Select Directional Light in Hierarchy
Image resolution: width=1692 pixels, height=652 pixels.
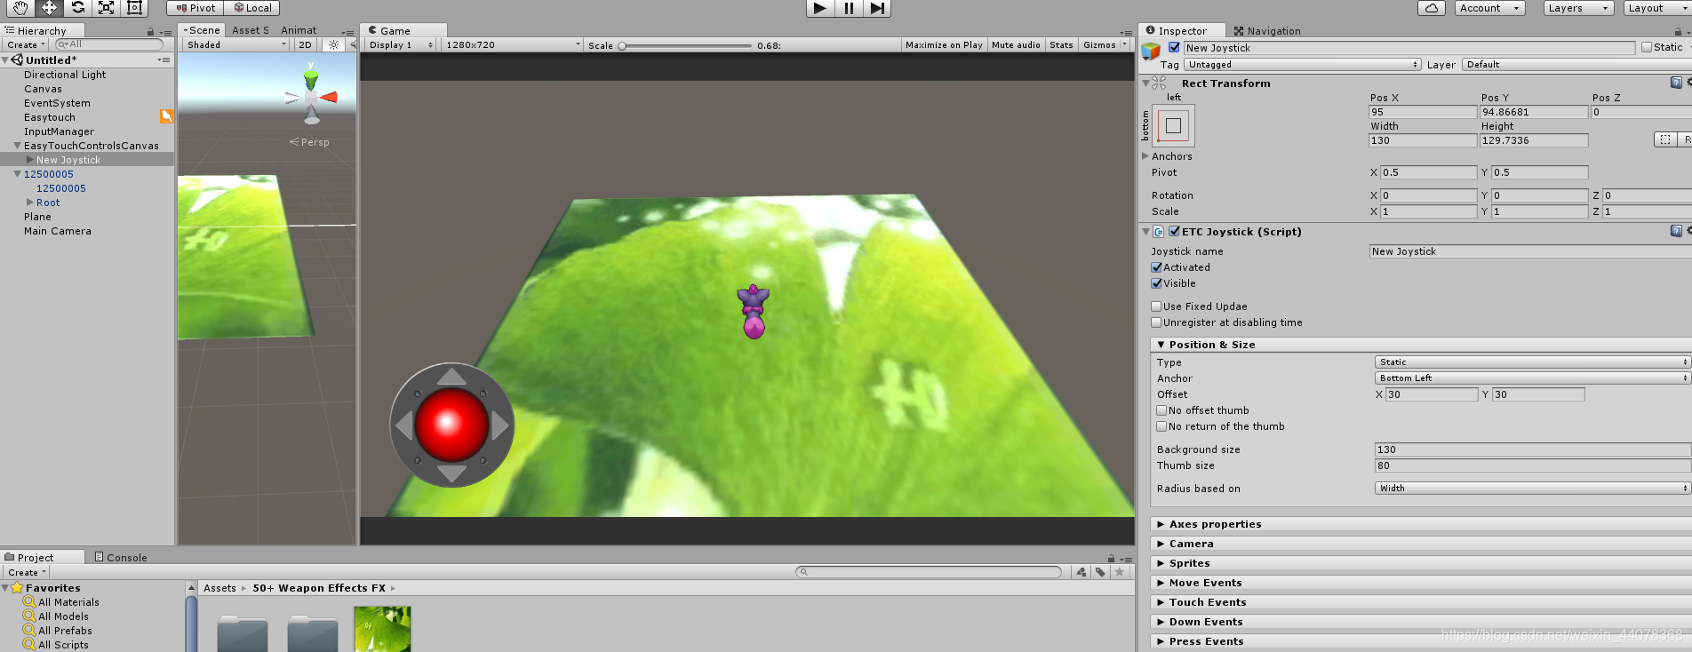(x=65, y=75)
